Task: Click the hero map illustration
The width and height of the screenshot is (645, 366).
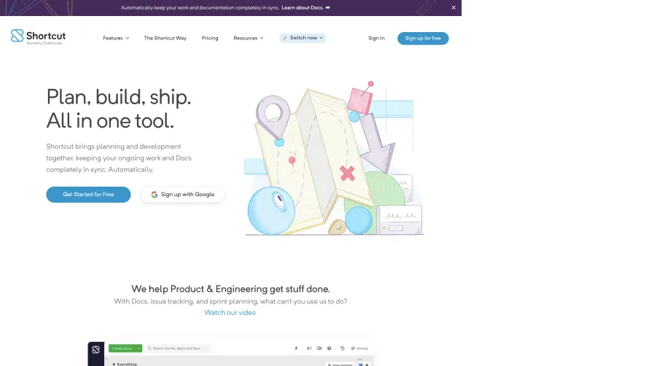Action: tap(334, 158)
